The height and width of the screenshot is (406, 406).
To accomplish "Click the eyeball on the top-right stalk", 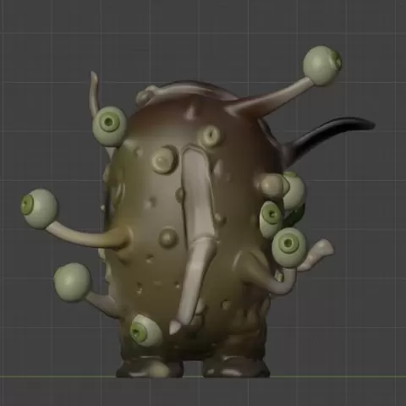I will click(x=322, y=66).
